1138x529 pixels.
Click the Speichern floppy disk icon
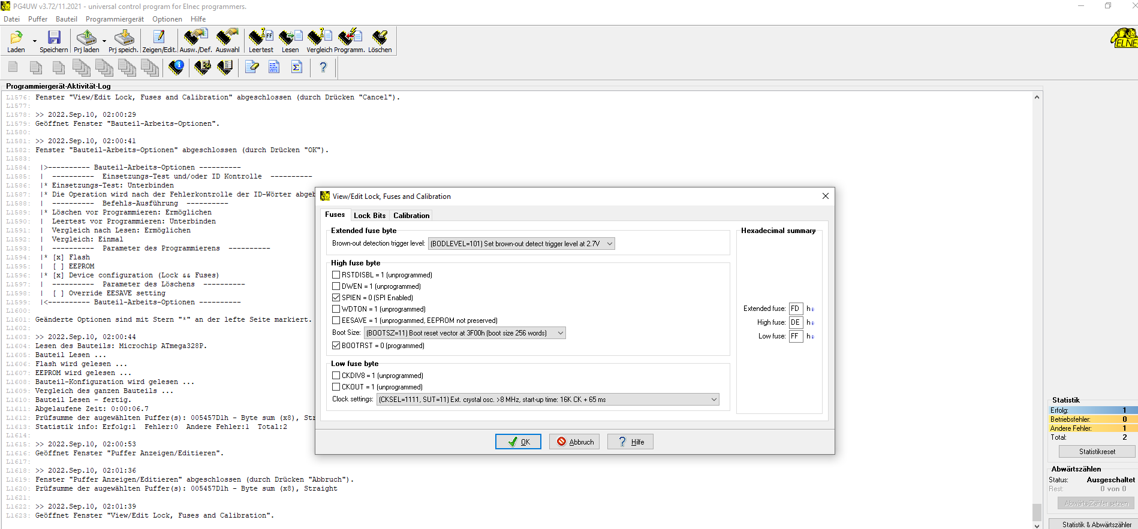click(x=54, y=38)
